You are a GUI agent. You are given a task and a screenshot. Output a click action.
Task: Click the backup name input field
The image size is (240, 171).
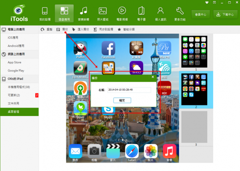tap(129, 90)
